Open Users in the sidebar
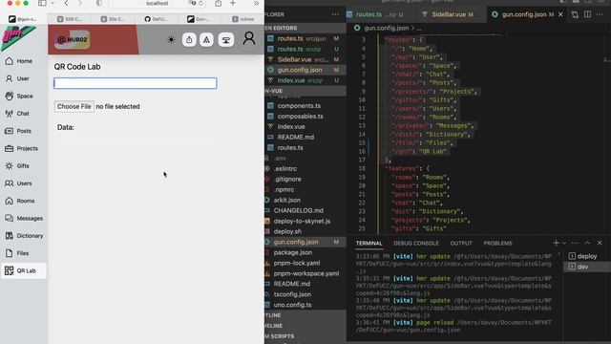Screen dimensions: 611x344 (x=23, y=183)
